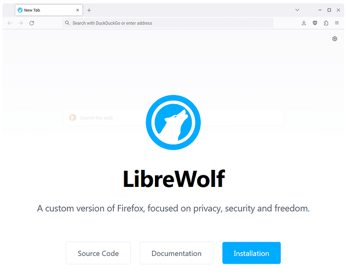Focus the DuckDuckGo address bar
The height and width of the screenshot is (274, 346).
(x=168, y=23)
